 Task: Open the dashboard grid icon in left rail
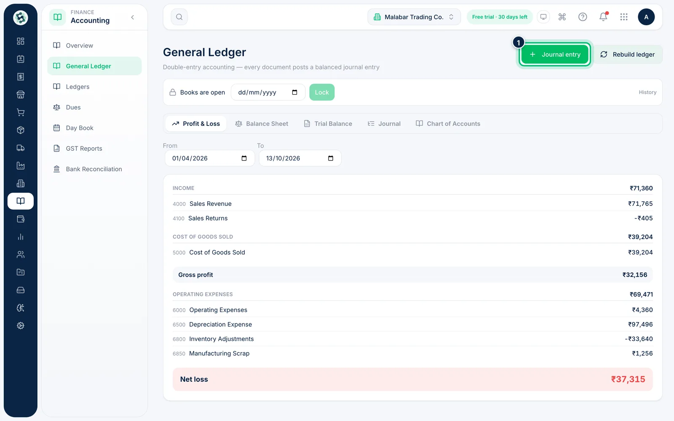tap(20, 41)
